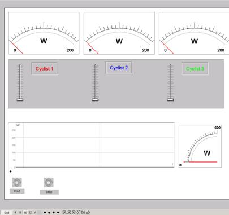Click the third alignment icon after the dots
229x215 pixels.
click(74, 213)
